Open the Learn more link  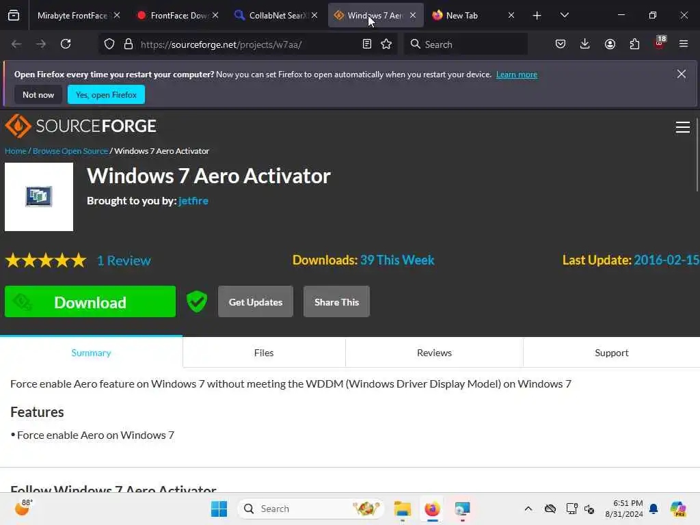(517, 75)
